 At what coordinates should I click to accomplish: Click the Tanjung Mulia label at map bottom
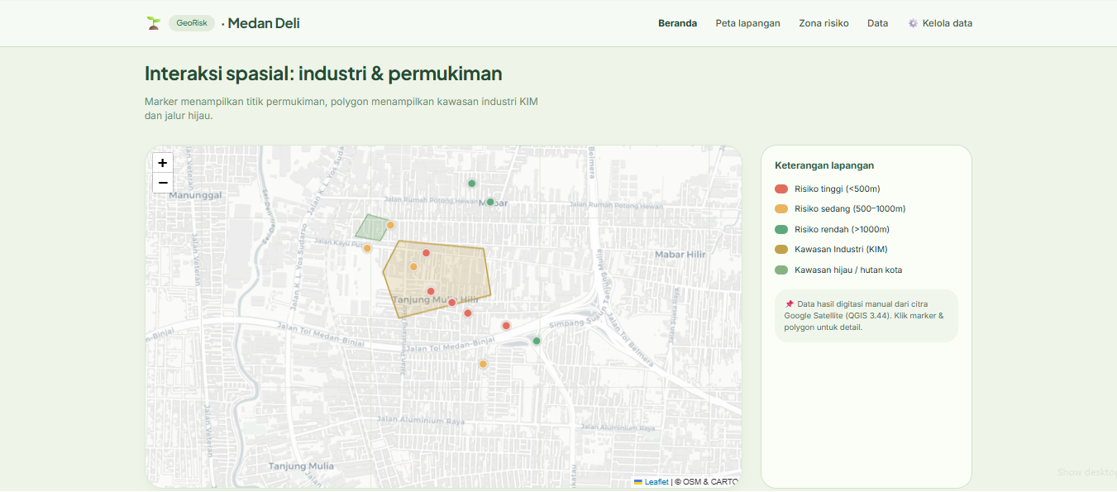301,466
